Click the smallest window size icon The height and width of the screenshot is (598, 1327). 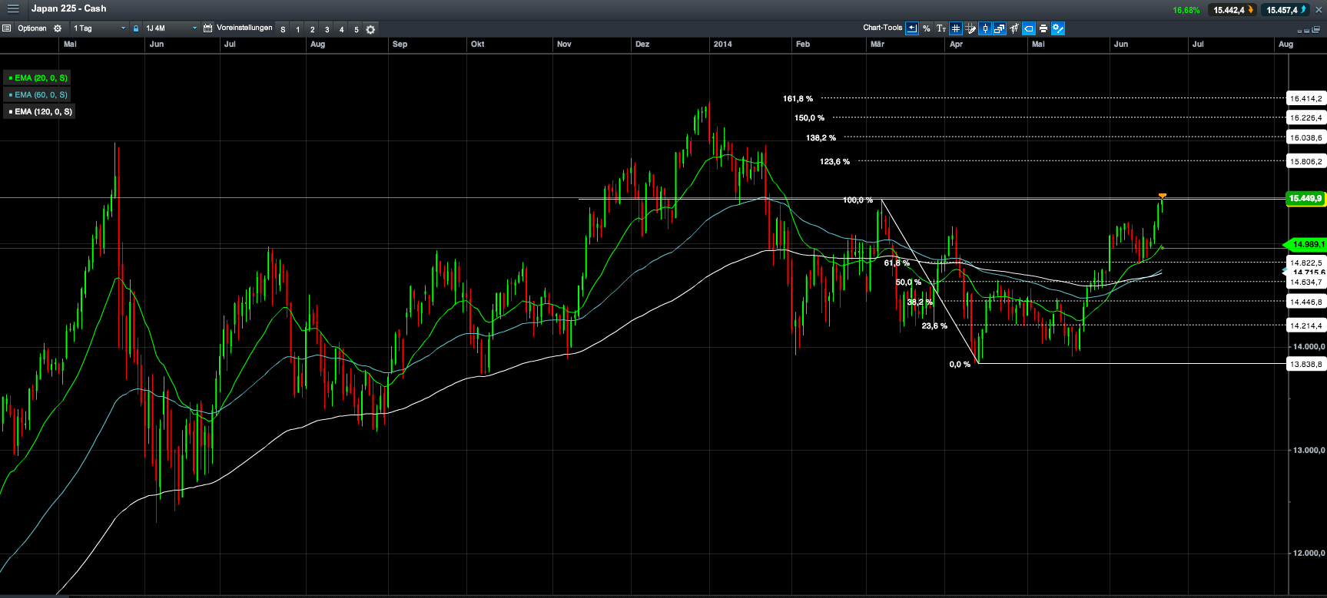[1299, 31]
